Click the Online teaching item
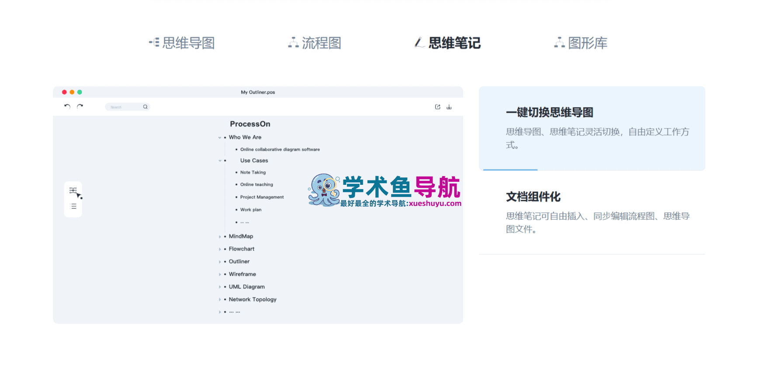The width and height of the screenshot is (769, 381). (256, 185)
